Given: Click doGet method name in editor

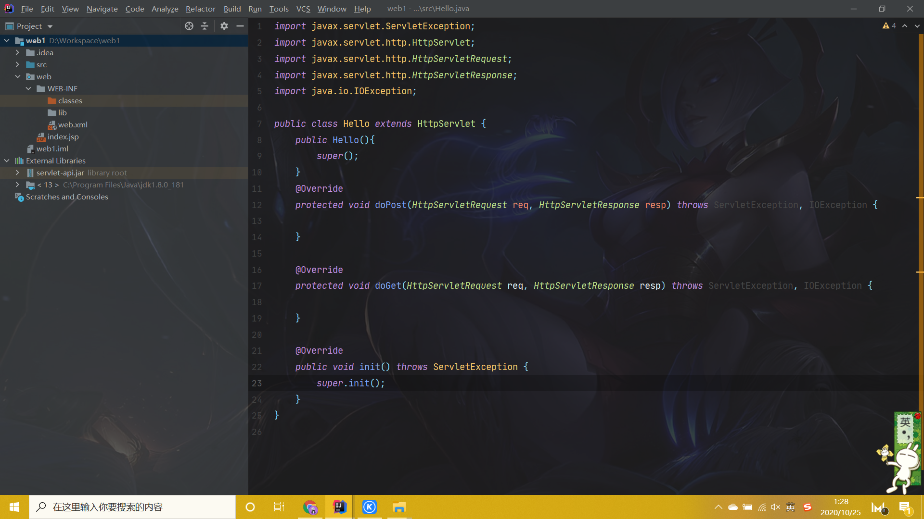Looking at the screenshot, I should click(x=388, y=285).
